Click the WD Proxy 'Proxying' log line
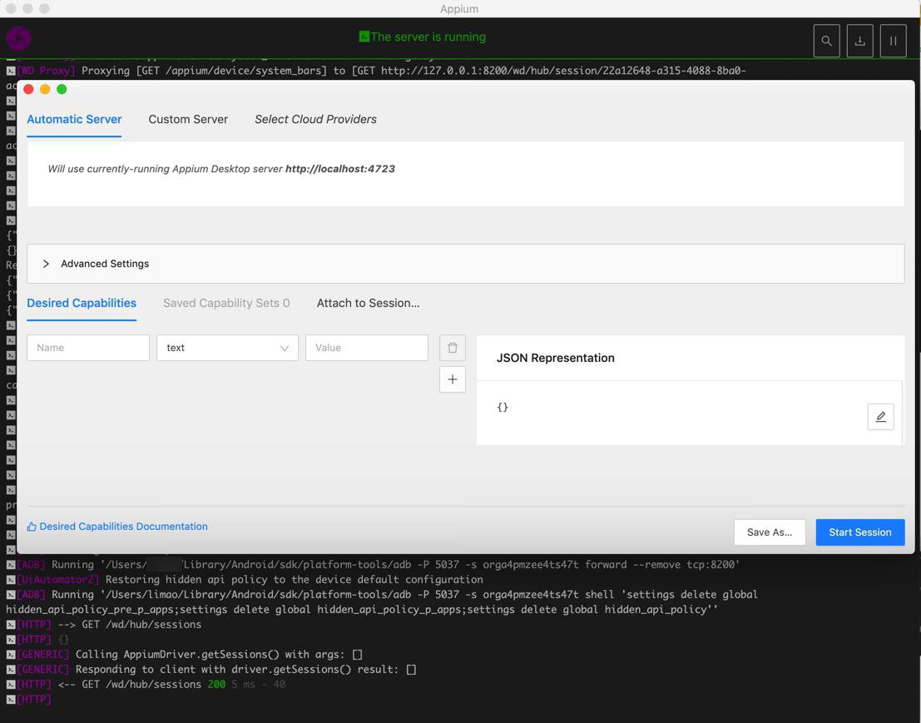 coord(376,71)
